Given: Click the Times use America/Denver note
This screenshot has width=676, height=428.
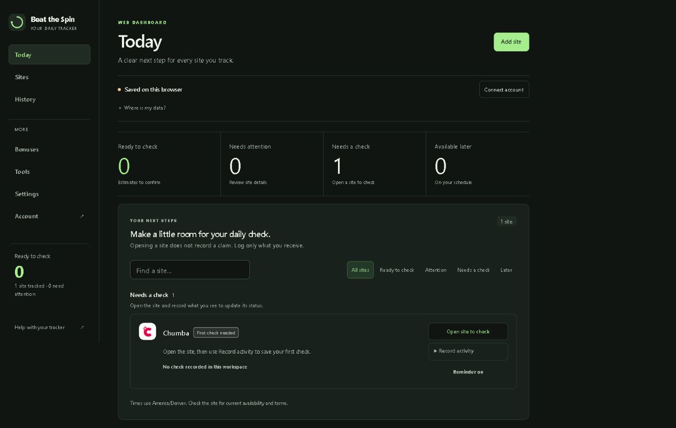Looking at the screenshot, I should pyautogui.click(x=209, y=403).
